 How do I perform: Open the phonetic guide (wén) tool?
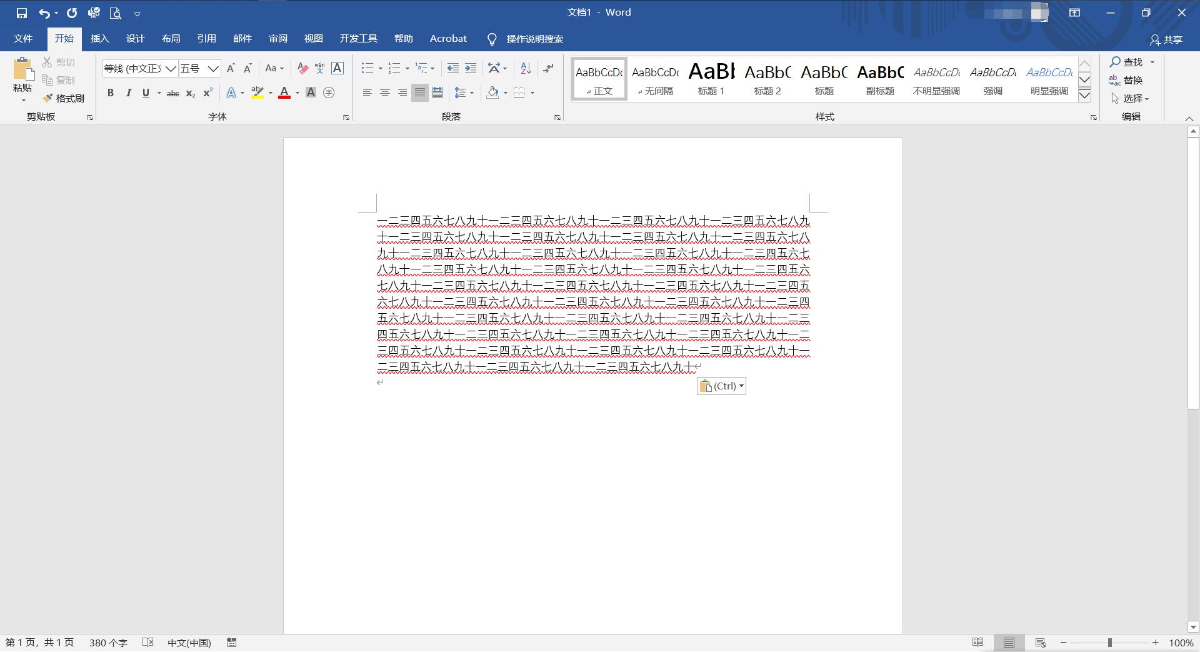pyautogui.click(x=319, y=68)
